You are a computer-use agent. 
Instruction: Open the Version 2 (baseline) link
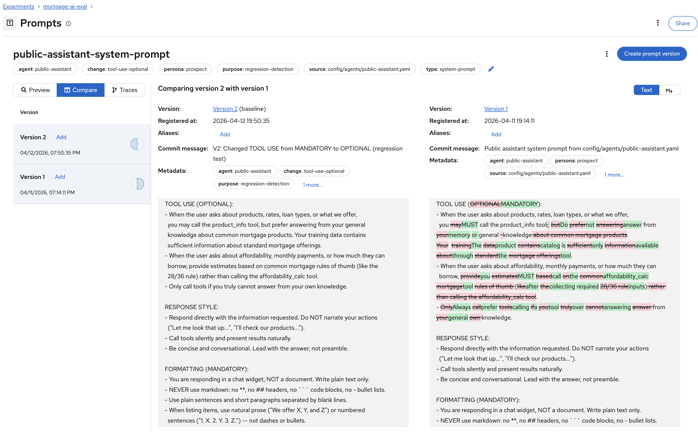[225, 109]
